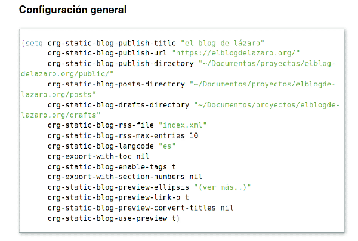Click the 'Configuración general' heading
358x241 pixels.
(73, 10)
